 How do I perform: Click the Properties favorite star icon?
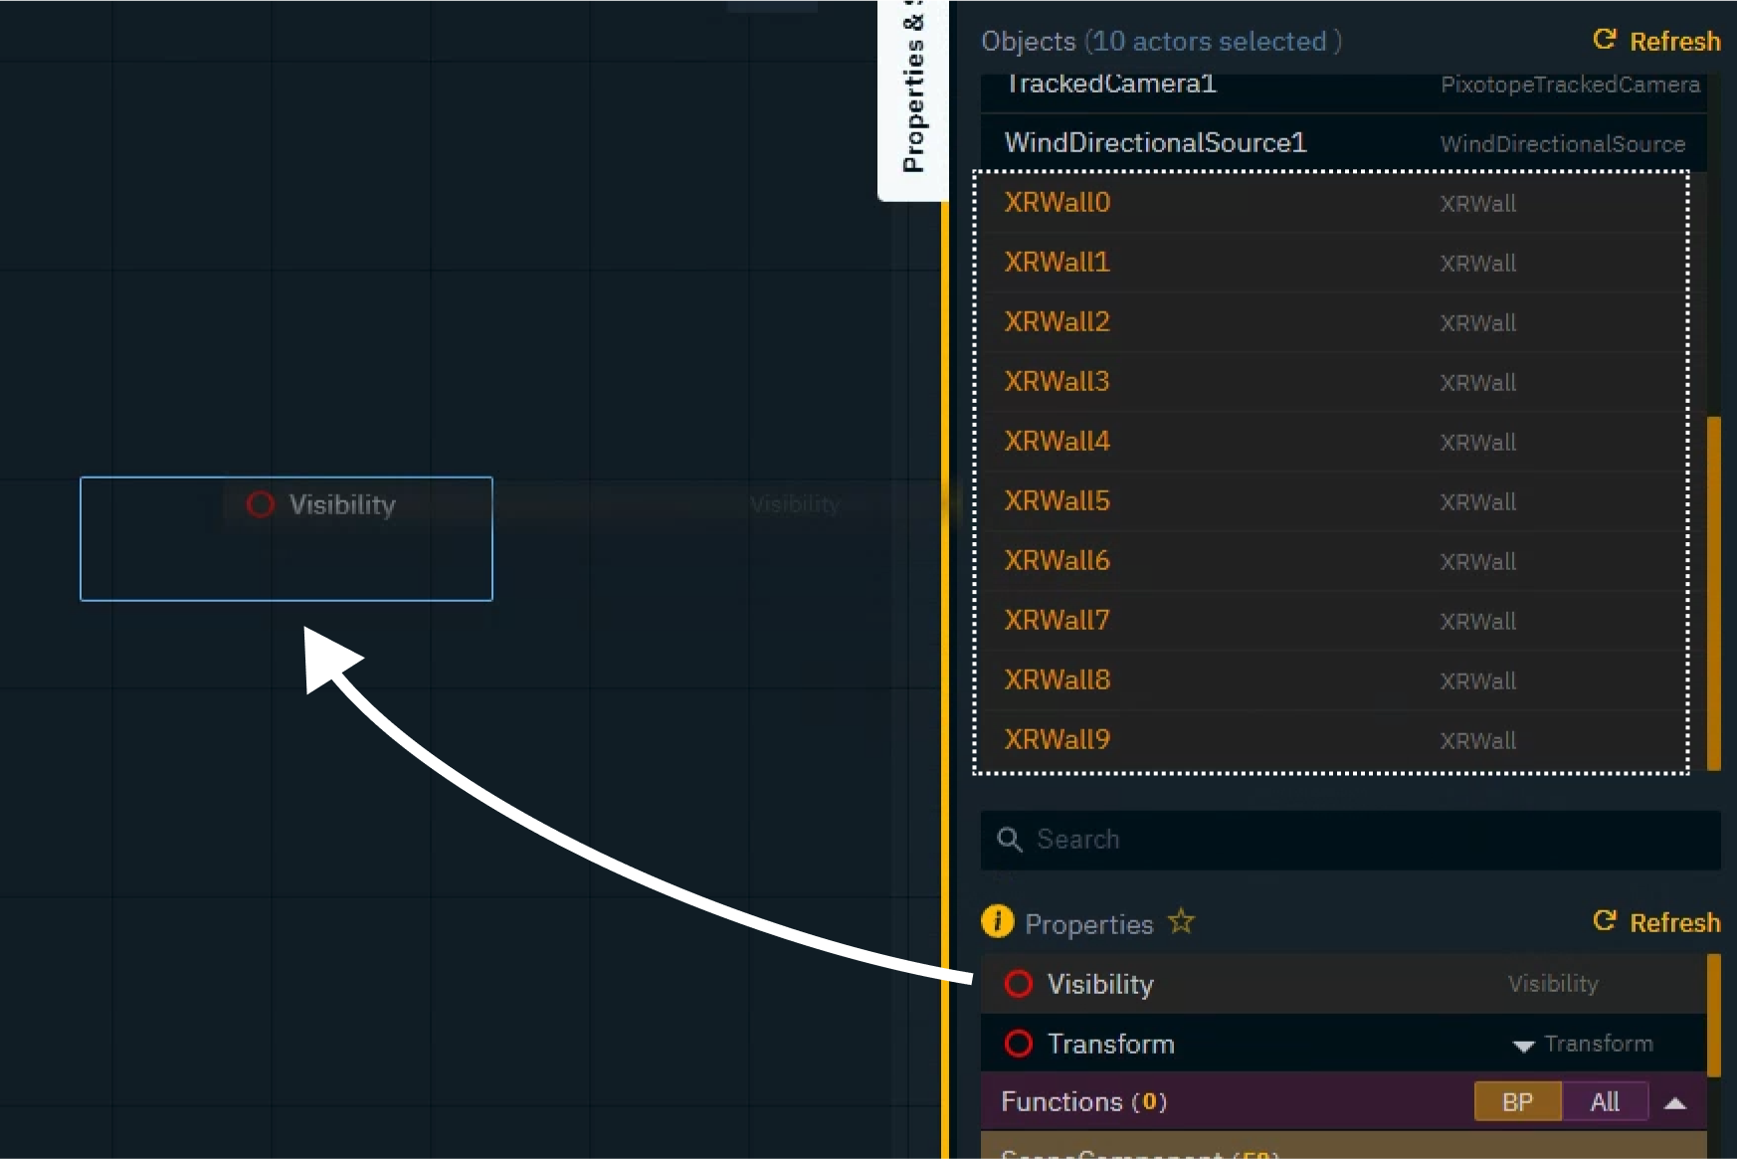1181,922
